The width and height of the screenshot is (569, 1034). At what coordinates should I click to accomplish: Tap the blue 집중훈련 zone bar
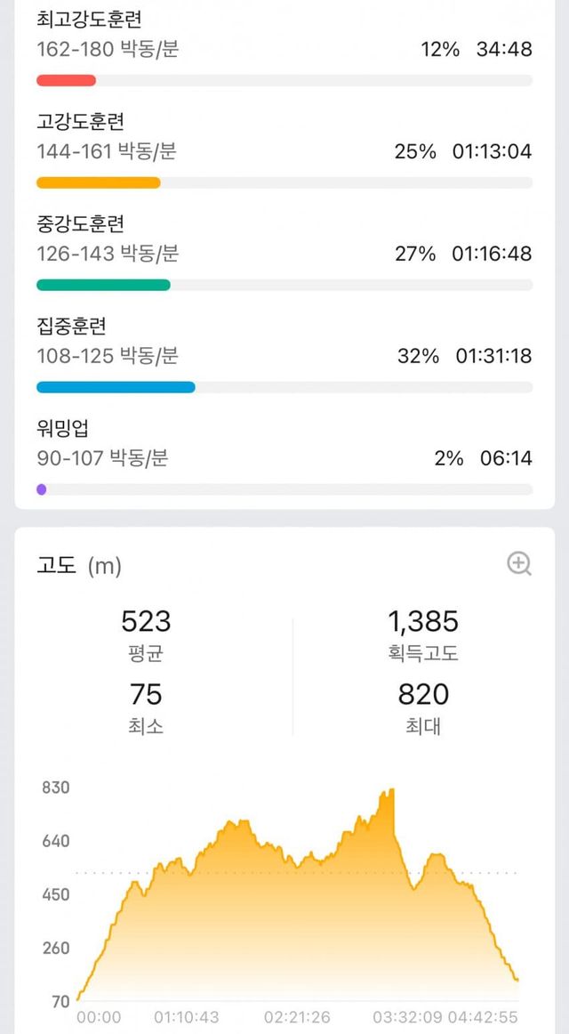[116, 387]
